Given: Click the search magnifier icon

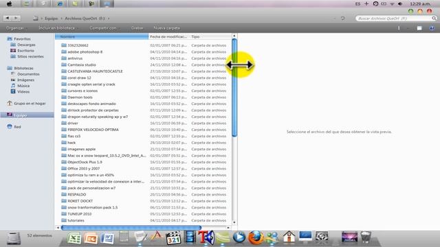Looking at the screenshot, I should coord(434,19).
